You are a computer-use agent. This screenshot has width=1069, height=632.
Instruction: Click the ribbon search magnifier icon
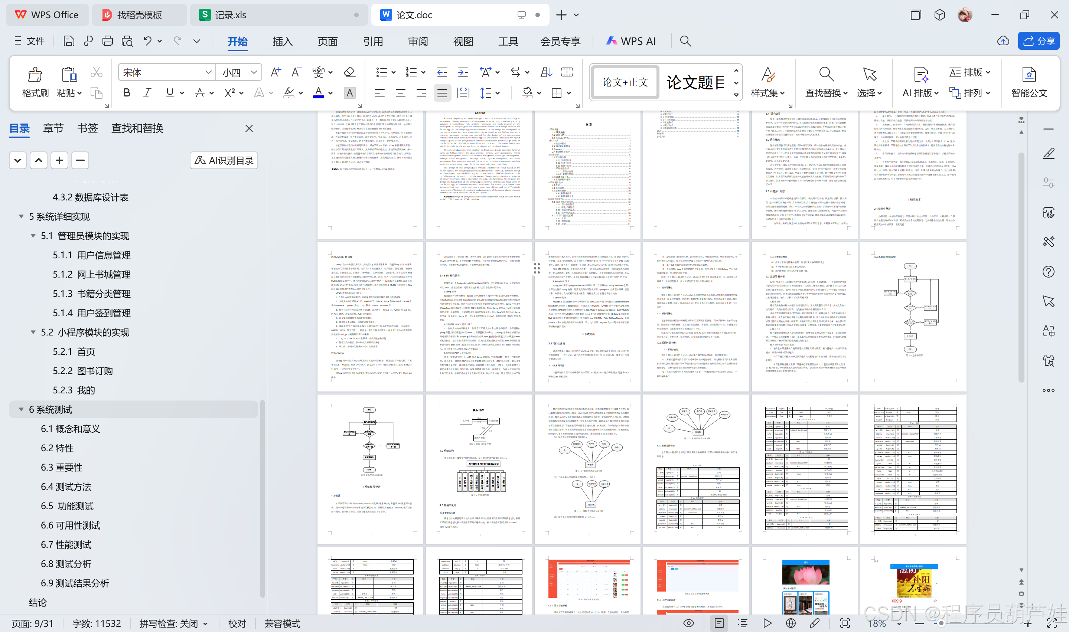(x=685, y=41)
